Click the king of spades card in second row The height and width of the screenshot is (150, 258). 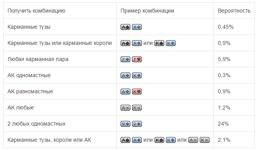pyautogui.click(x=159, y=43)
